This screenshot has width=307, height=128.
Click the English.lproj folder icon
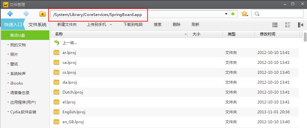[56, 112]
